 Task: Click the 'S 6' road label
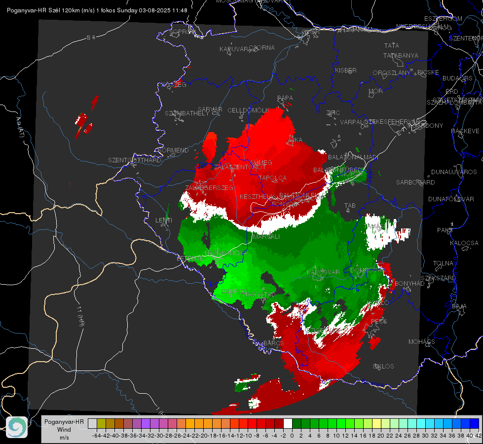click(x=91, y=37)
